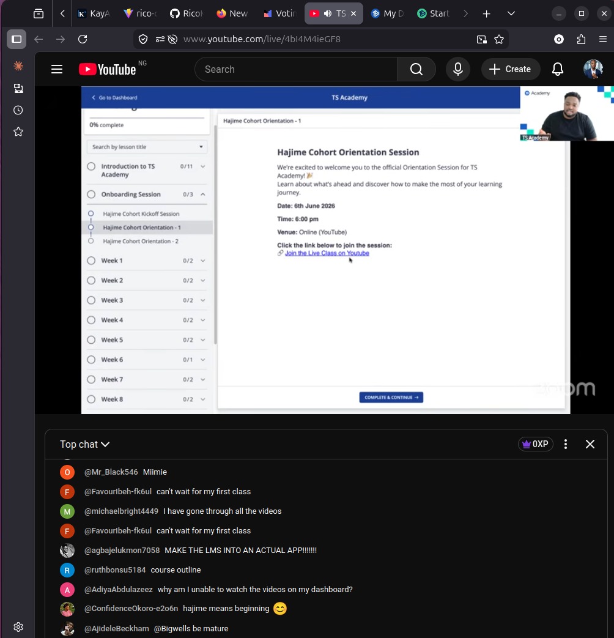Go forward with browser forward arrow

pos(60,39)
